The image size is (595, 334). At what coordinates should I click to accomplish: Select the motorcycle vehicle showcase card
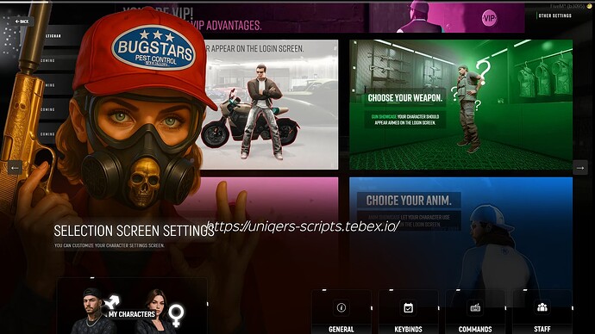tap(268, 104)
